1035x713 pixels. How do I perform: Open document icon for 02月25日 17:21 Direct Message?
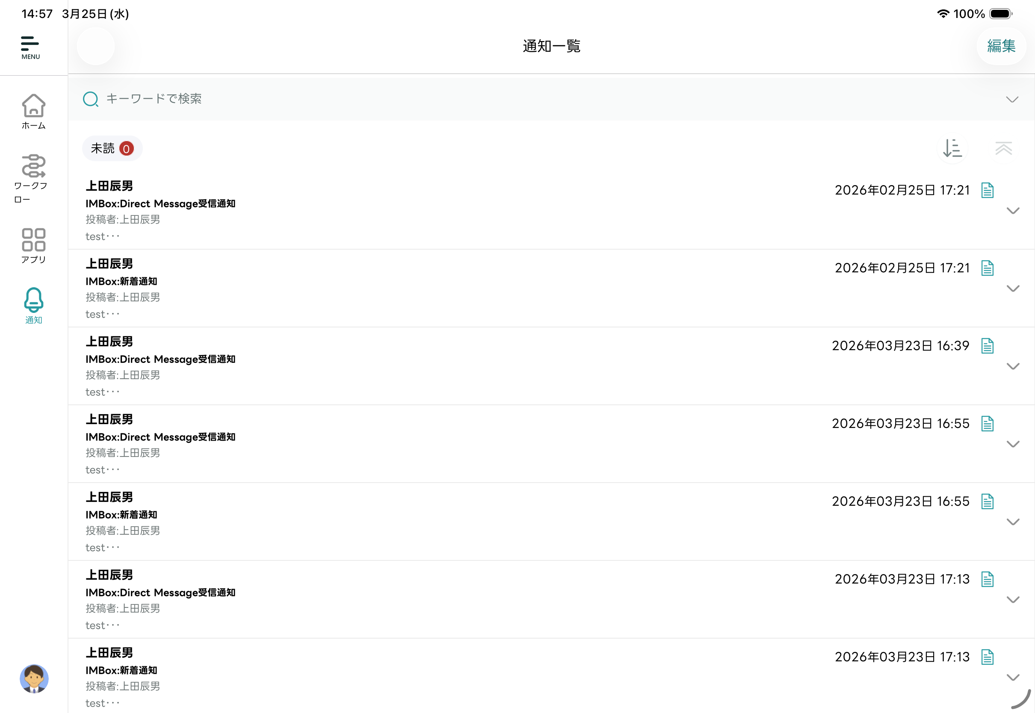tap(987, 190)
